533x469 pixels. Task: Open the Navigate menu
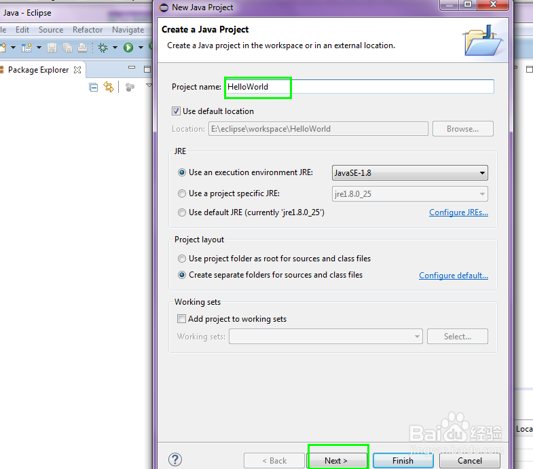128,30
